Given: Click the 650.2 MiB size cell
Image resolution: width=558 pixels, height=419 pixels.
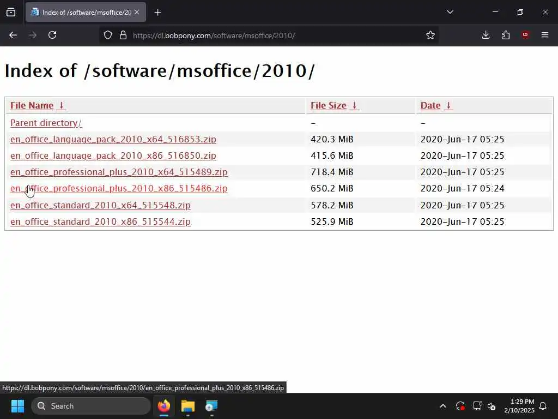Looking at the screenshot, I should 332,188.
